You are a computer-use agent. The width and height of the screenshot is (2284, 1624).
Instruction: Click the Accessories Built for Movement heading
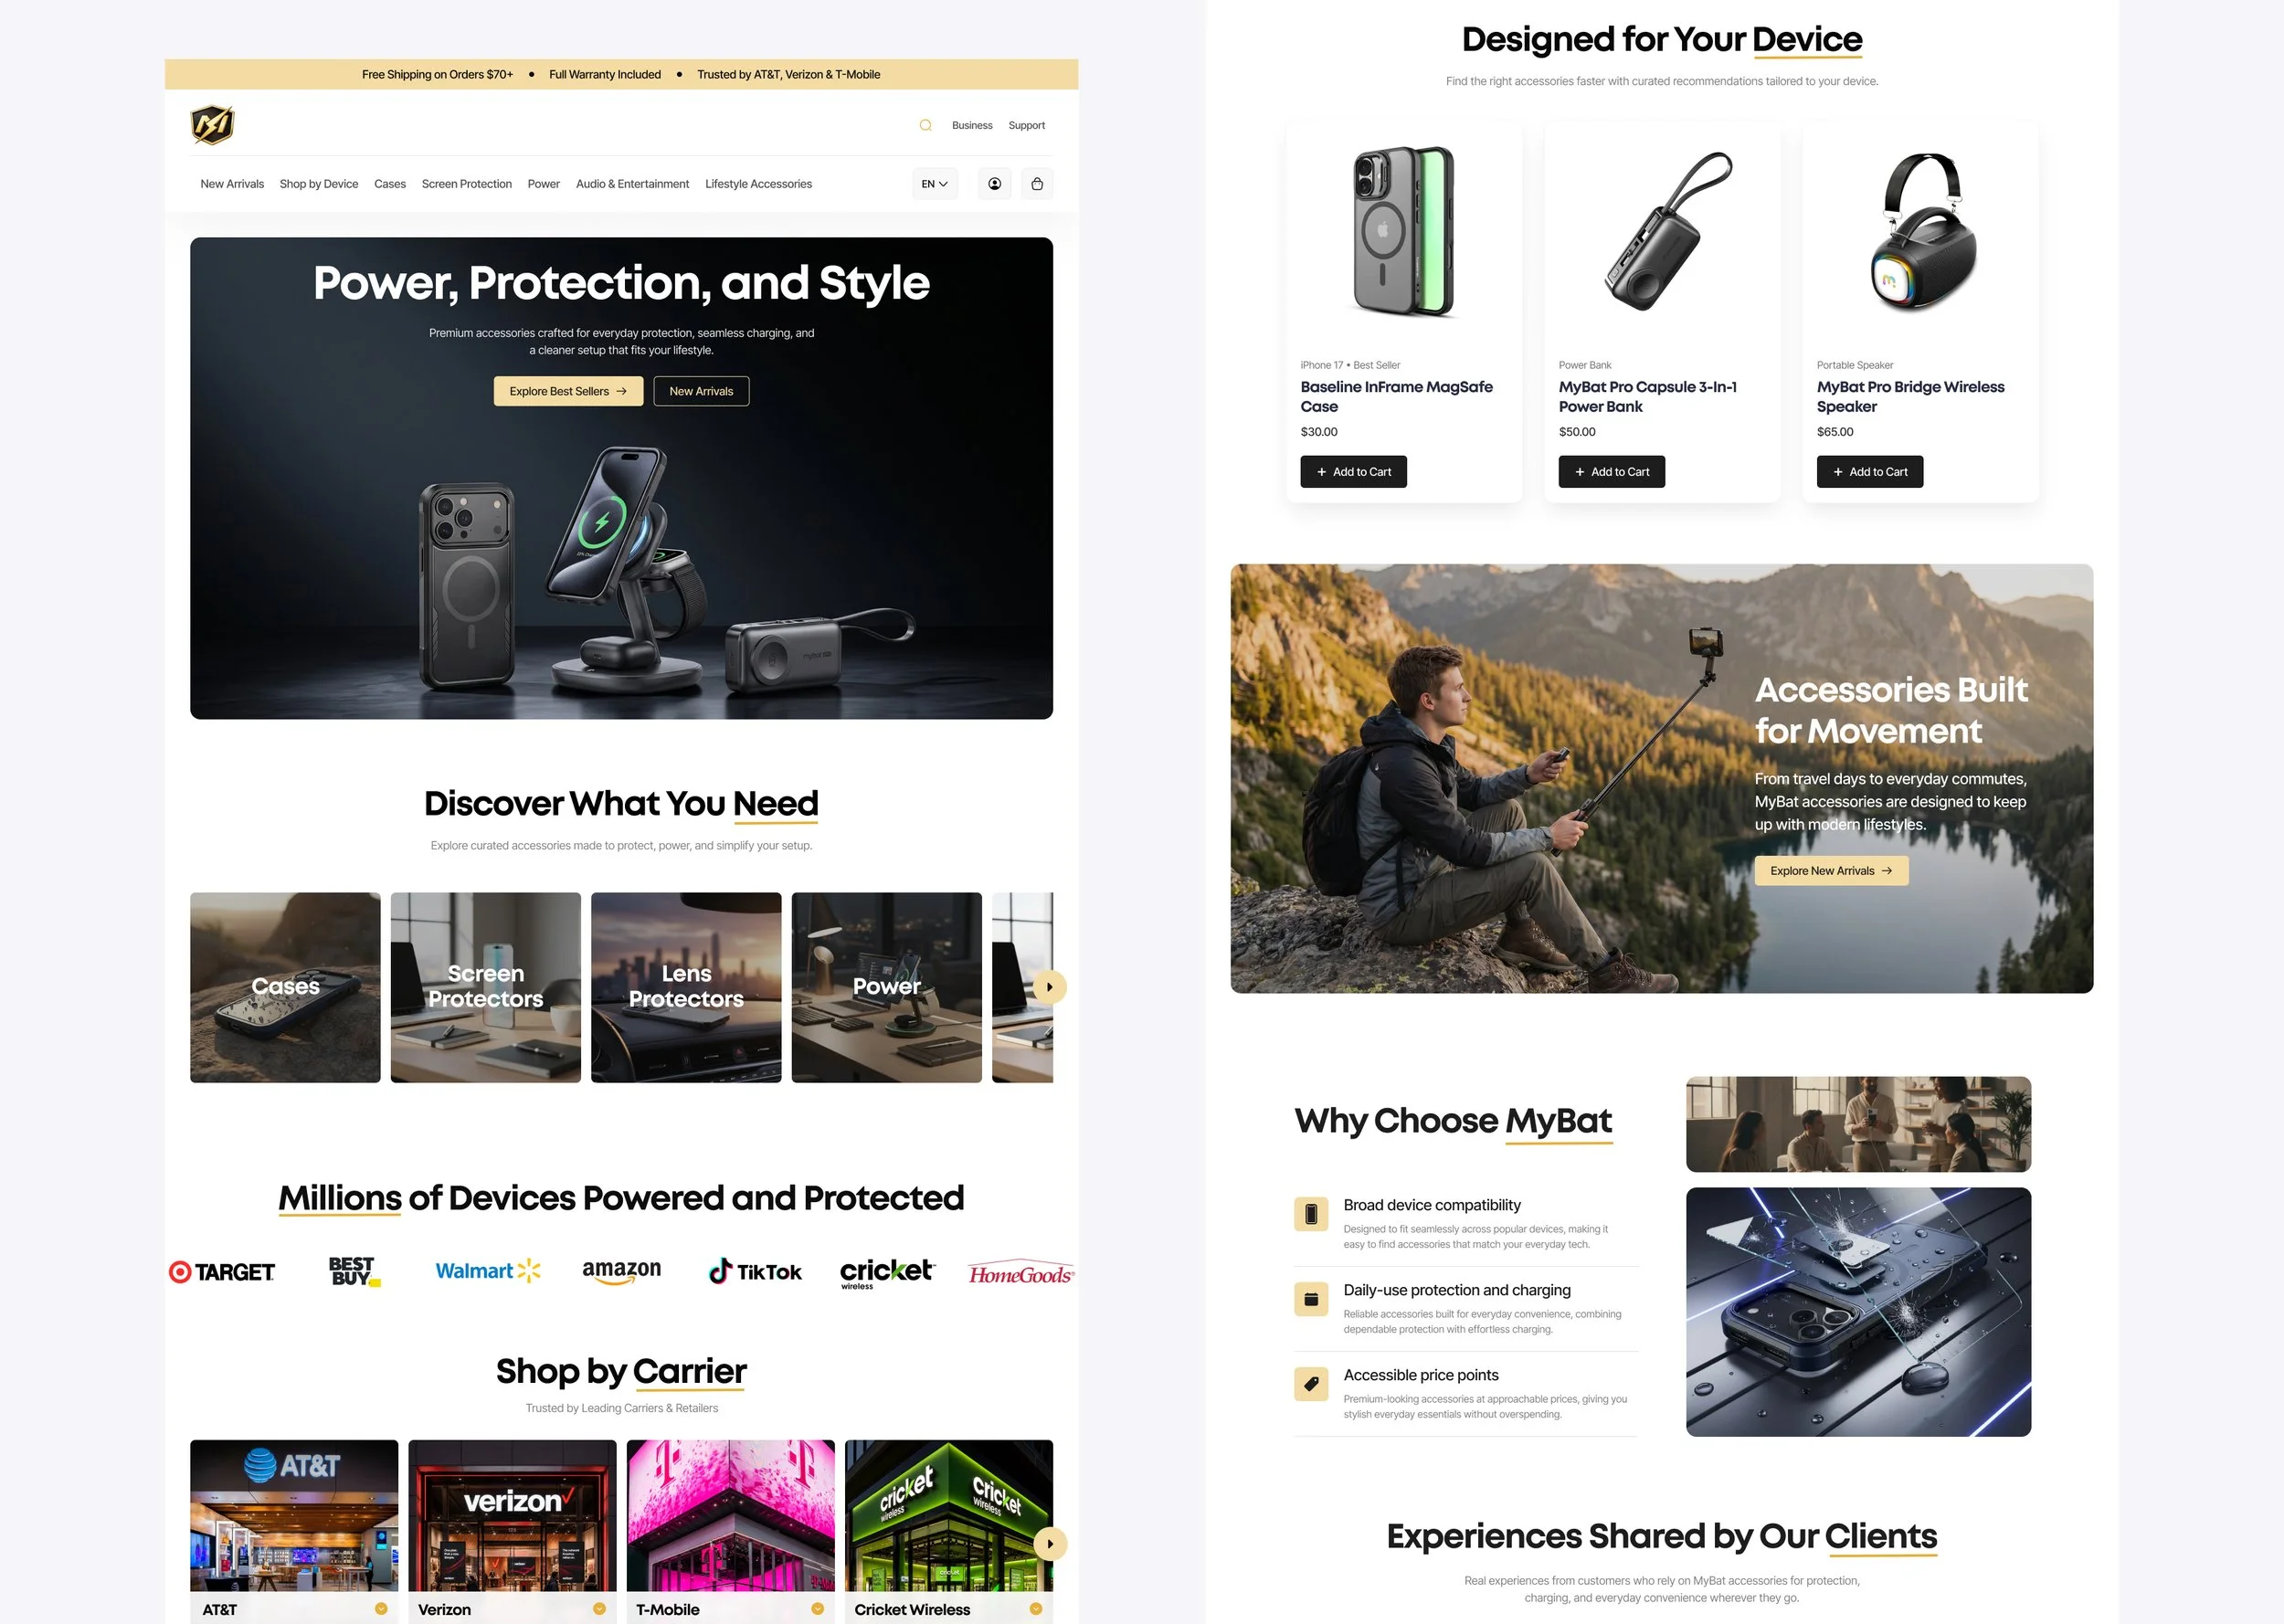(x=1891, y=710)
